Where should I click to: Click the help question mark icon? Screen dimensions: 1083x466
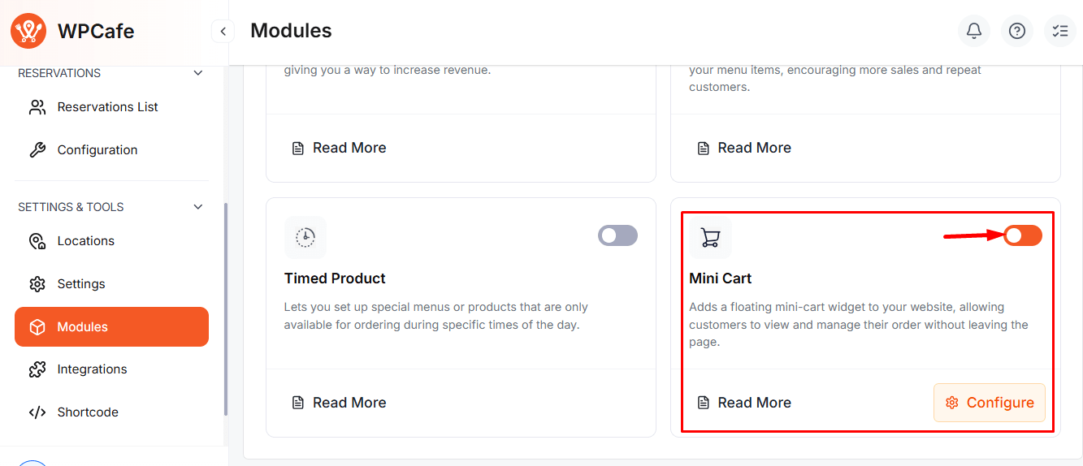1016,31
